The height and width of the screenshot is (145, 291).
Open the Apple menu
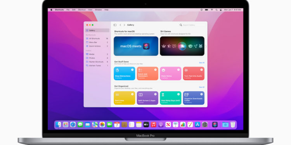(x=51, y=10)
